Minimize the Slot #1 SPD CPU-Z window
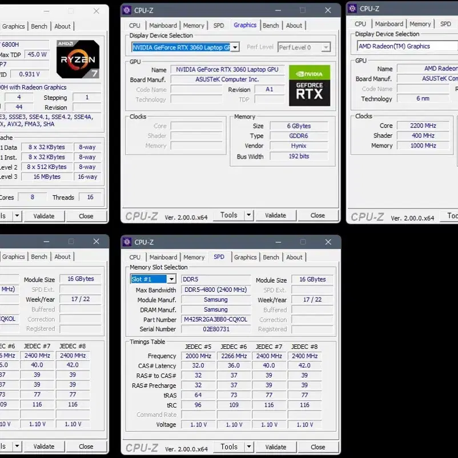458x458 pixels. tap(278, 242)
